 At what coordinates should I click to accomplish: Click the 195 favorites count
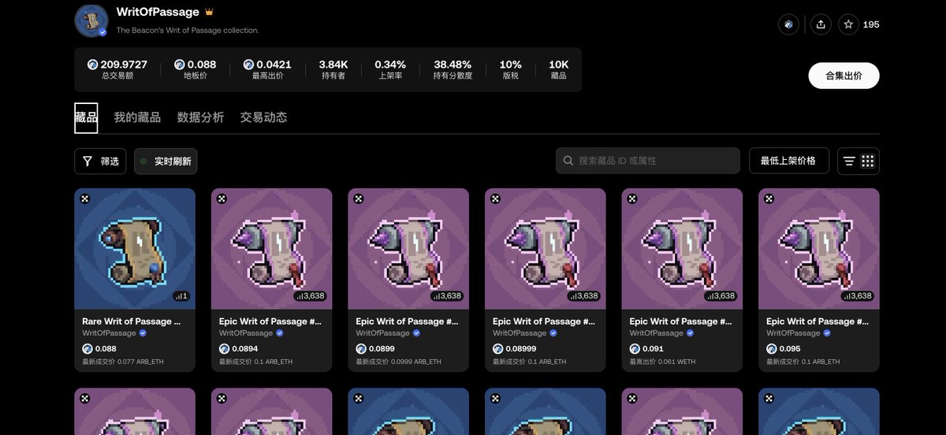[871, 24]
